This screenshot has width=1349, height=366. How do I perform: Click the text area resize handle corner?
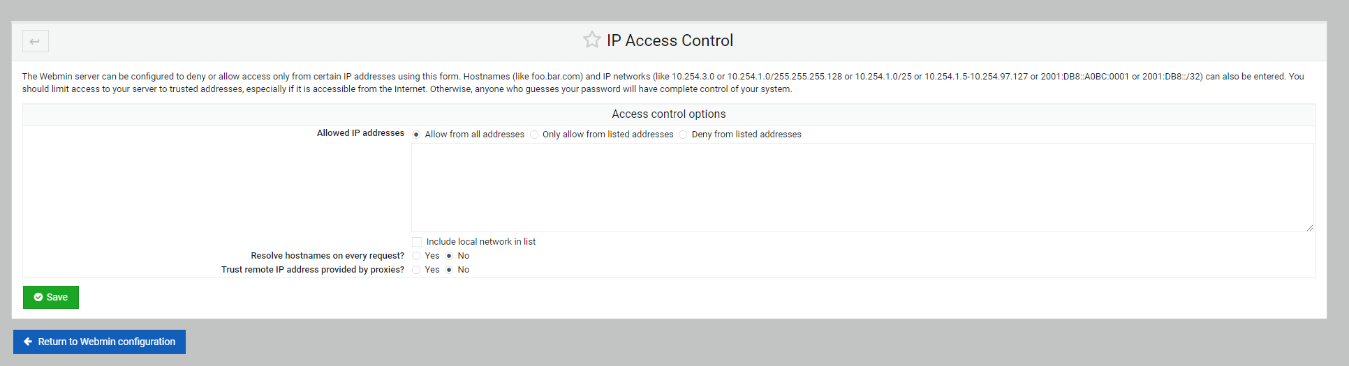pyautogui.click(x=1309, y=227)
